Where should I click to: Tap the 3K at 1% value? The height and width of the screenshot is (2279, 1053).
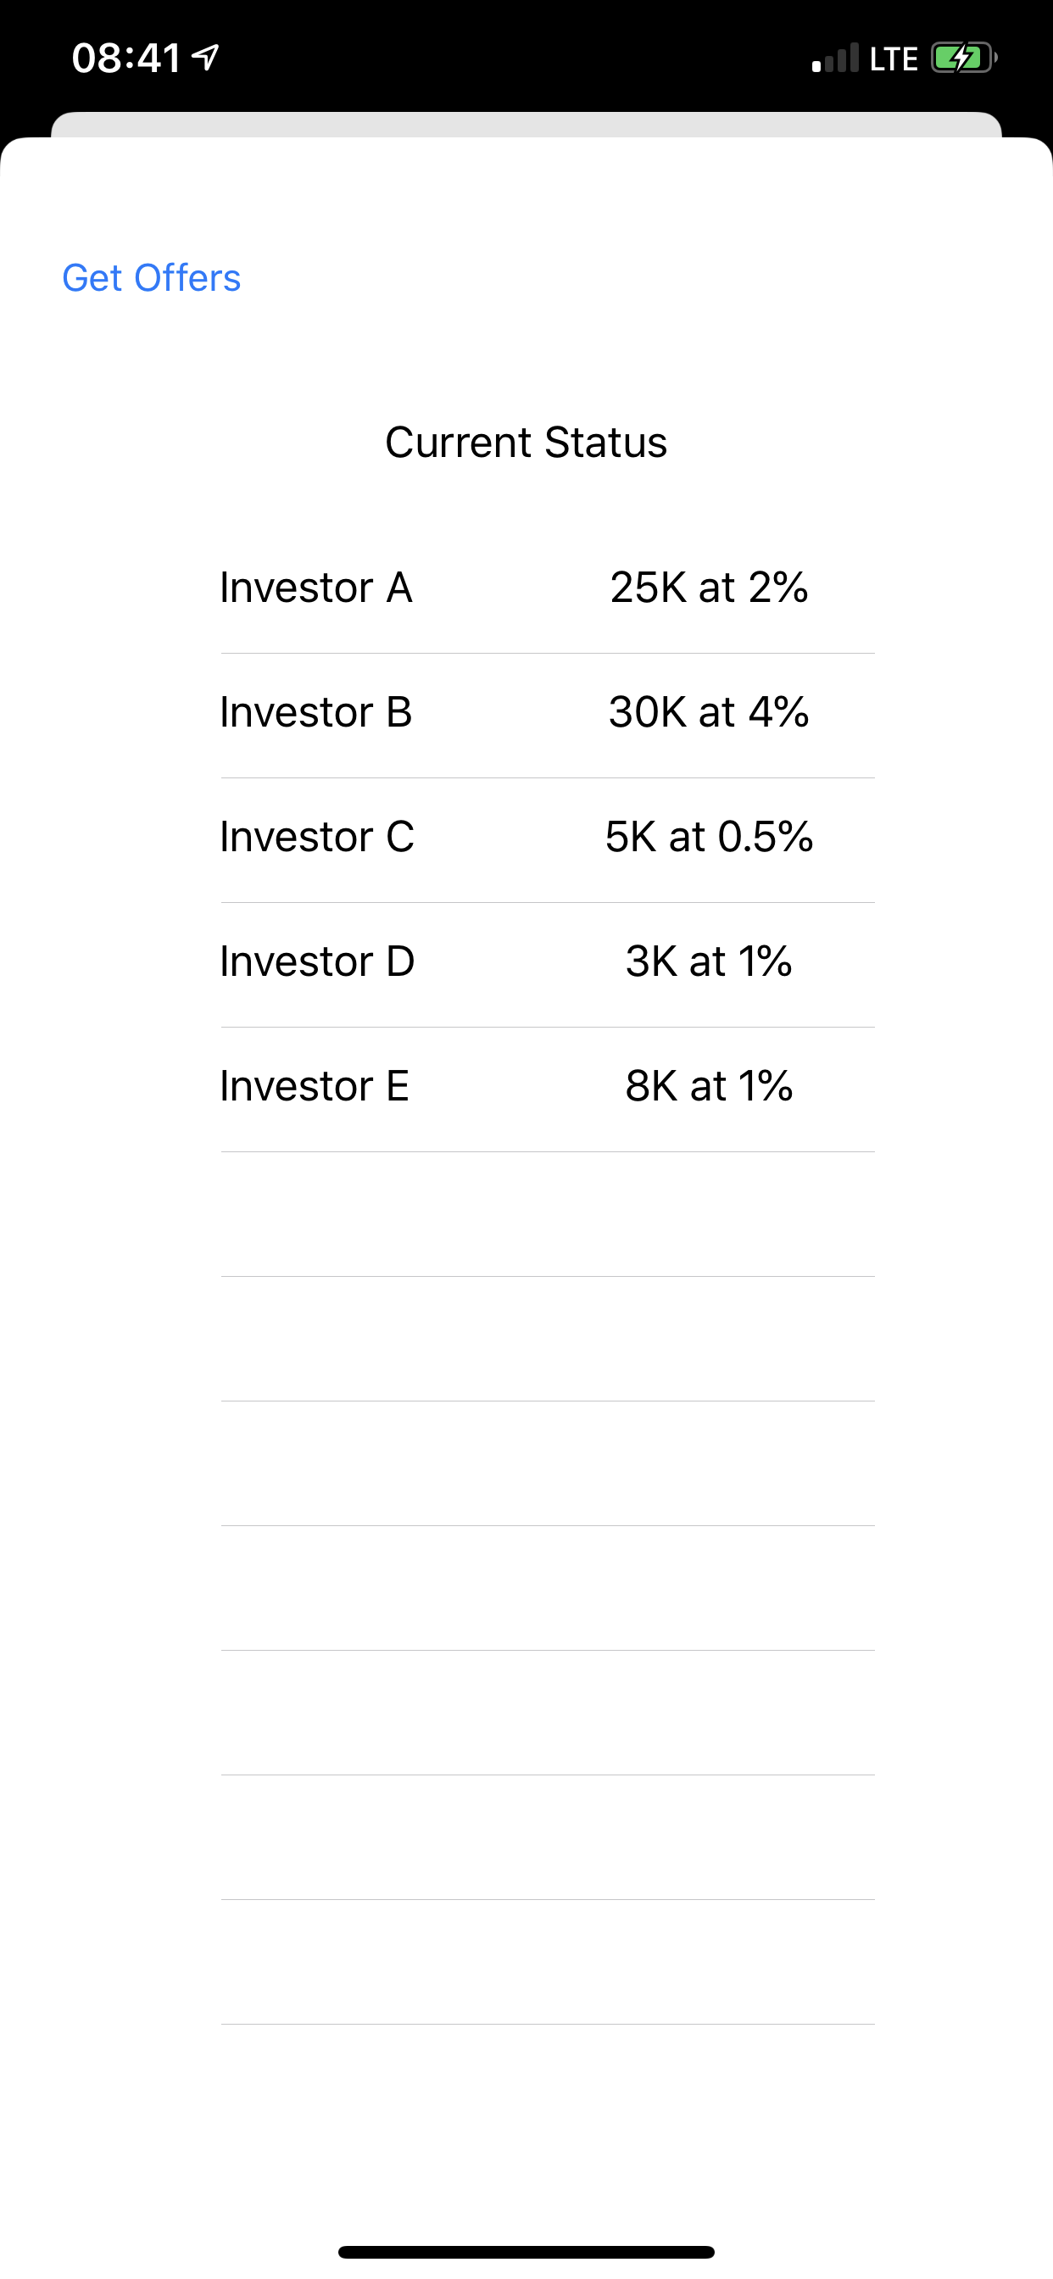click(709, 961)
